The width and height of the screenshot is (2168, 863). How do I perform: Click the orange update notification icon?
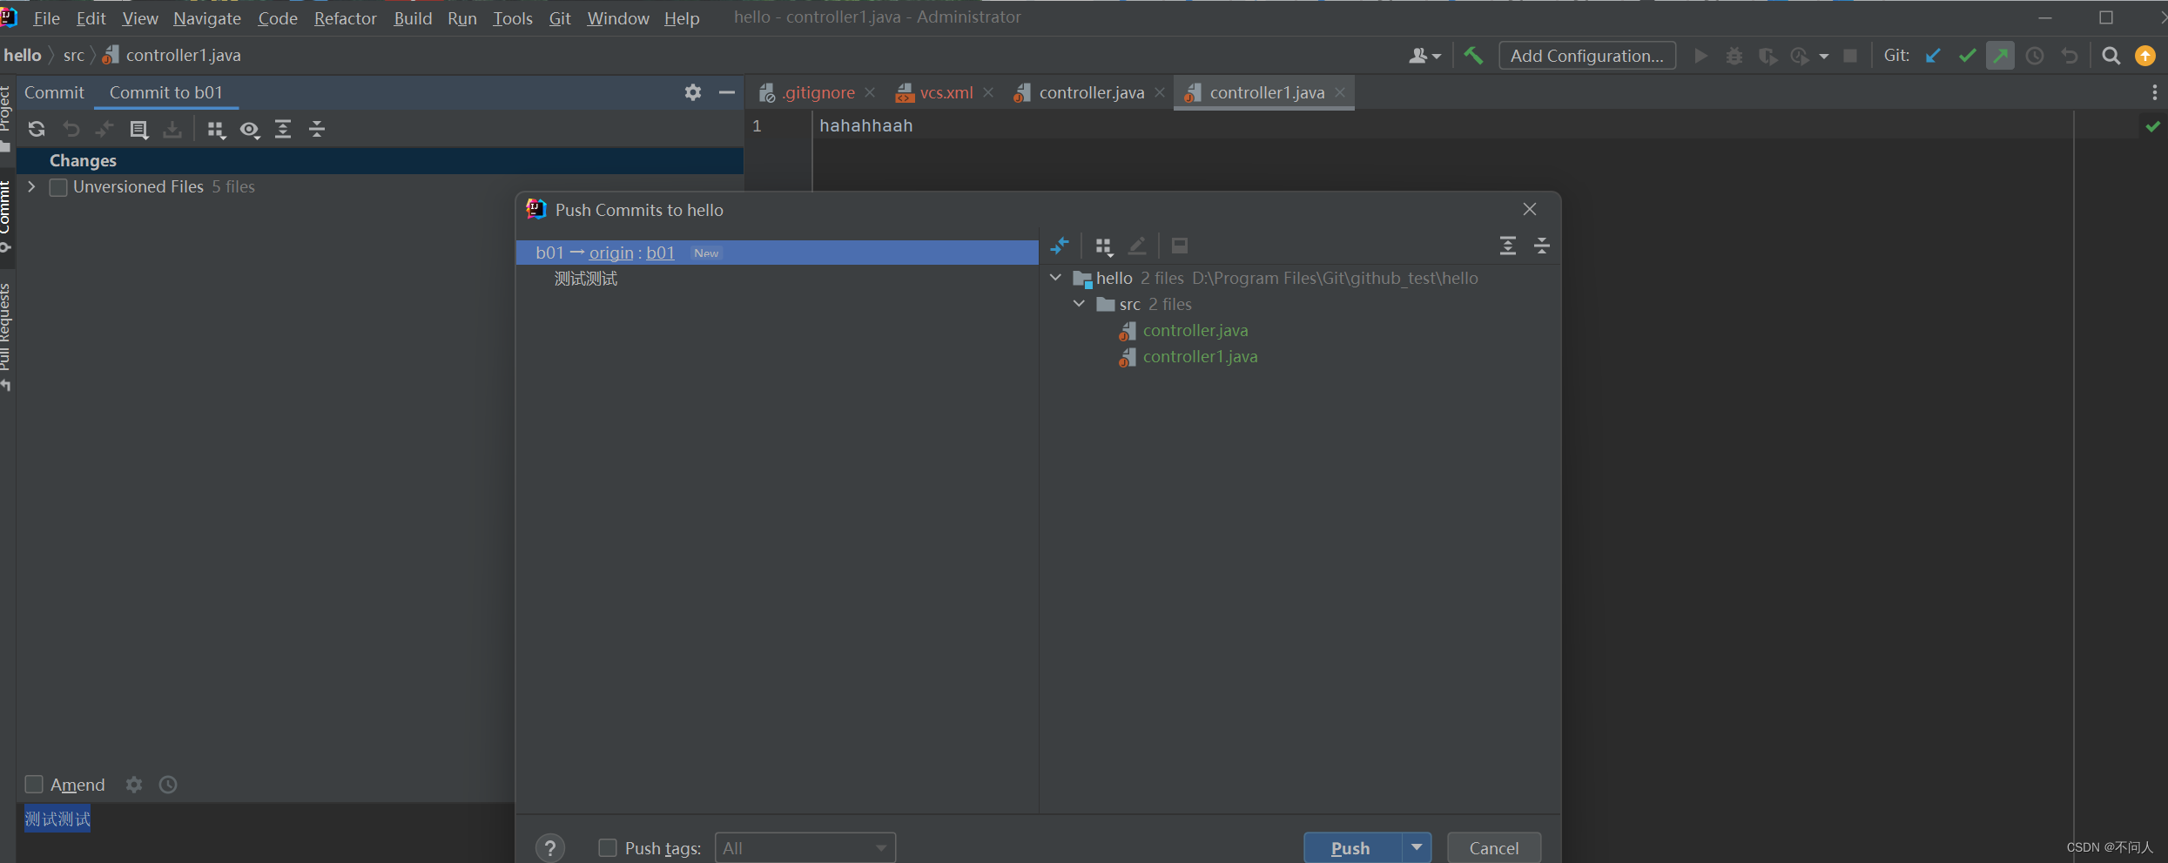click(x=2145, y=56)
